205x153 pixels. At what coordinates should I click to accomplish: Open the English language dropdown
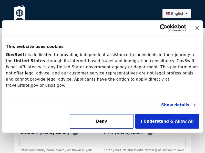[177, 14]
